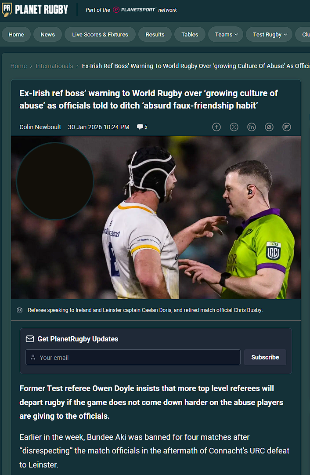310x475 pixels.
Task: Click the PlanetSport network logo
Action: pyautogui.click(x=134, y=10)
